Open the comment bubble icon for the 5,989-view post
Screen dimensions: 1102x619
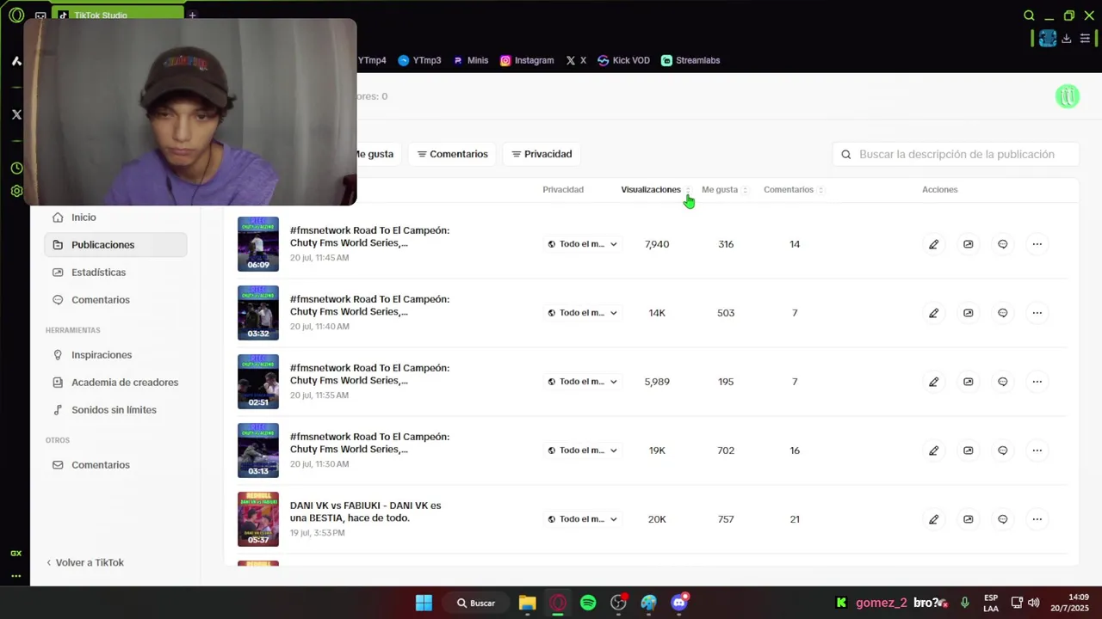[x=1002, y=382]
